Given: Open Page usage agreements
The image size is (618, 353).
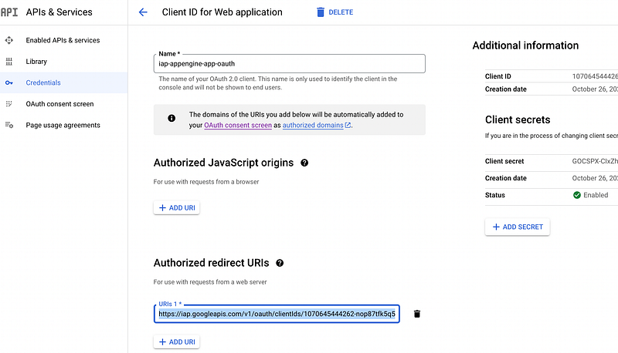Looking at the screenshot, I should point(63,125).
